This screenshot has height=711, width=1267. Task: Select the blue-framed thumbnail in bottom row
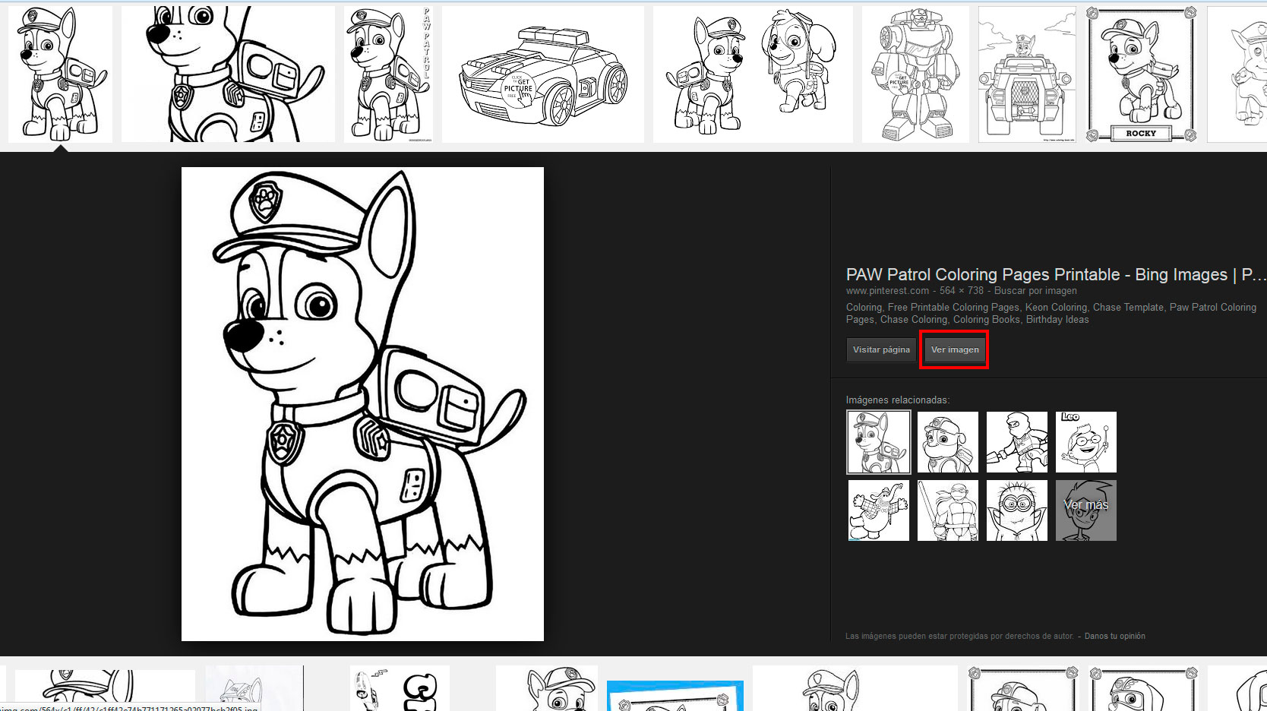click(675, 696)
